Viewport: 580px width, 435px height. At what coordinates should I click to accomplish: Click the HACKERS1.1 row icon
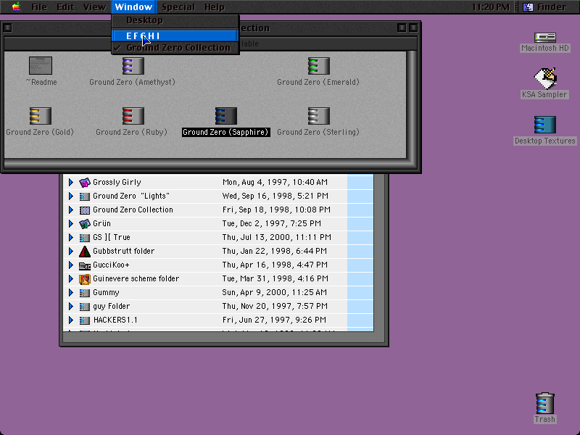coord(85,320)
